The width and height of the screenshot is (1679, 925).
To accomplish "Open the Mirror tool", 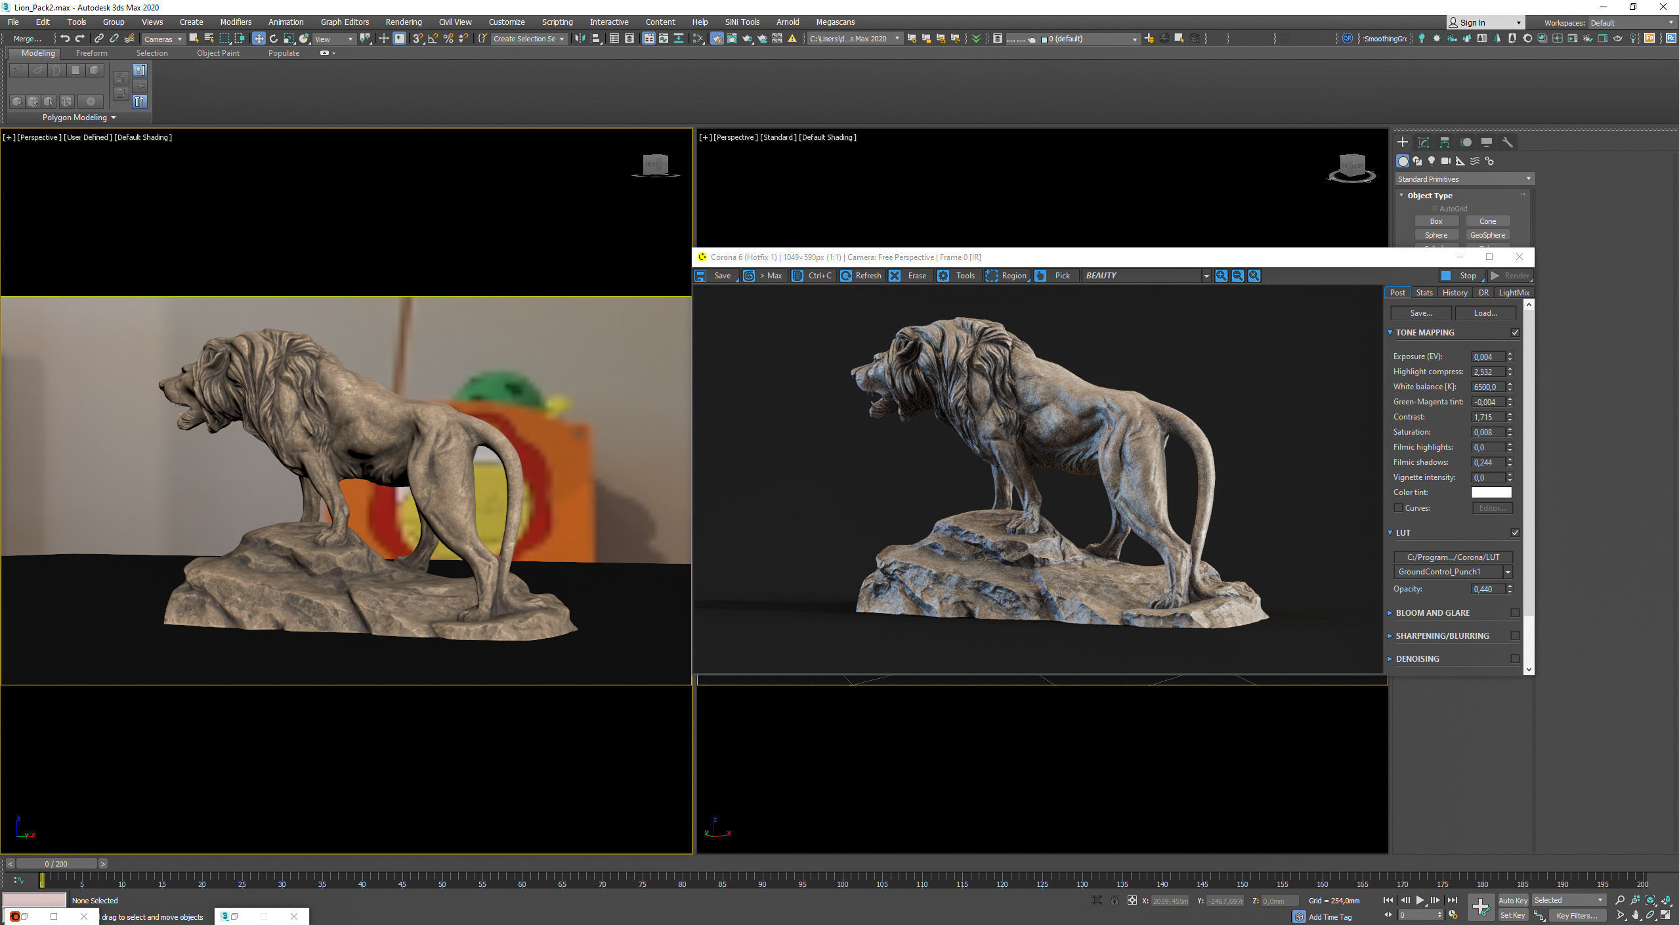I will tap(580, 39).
